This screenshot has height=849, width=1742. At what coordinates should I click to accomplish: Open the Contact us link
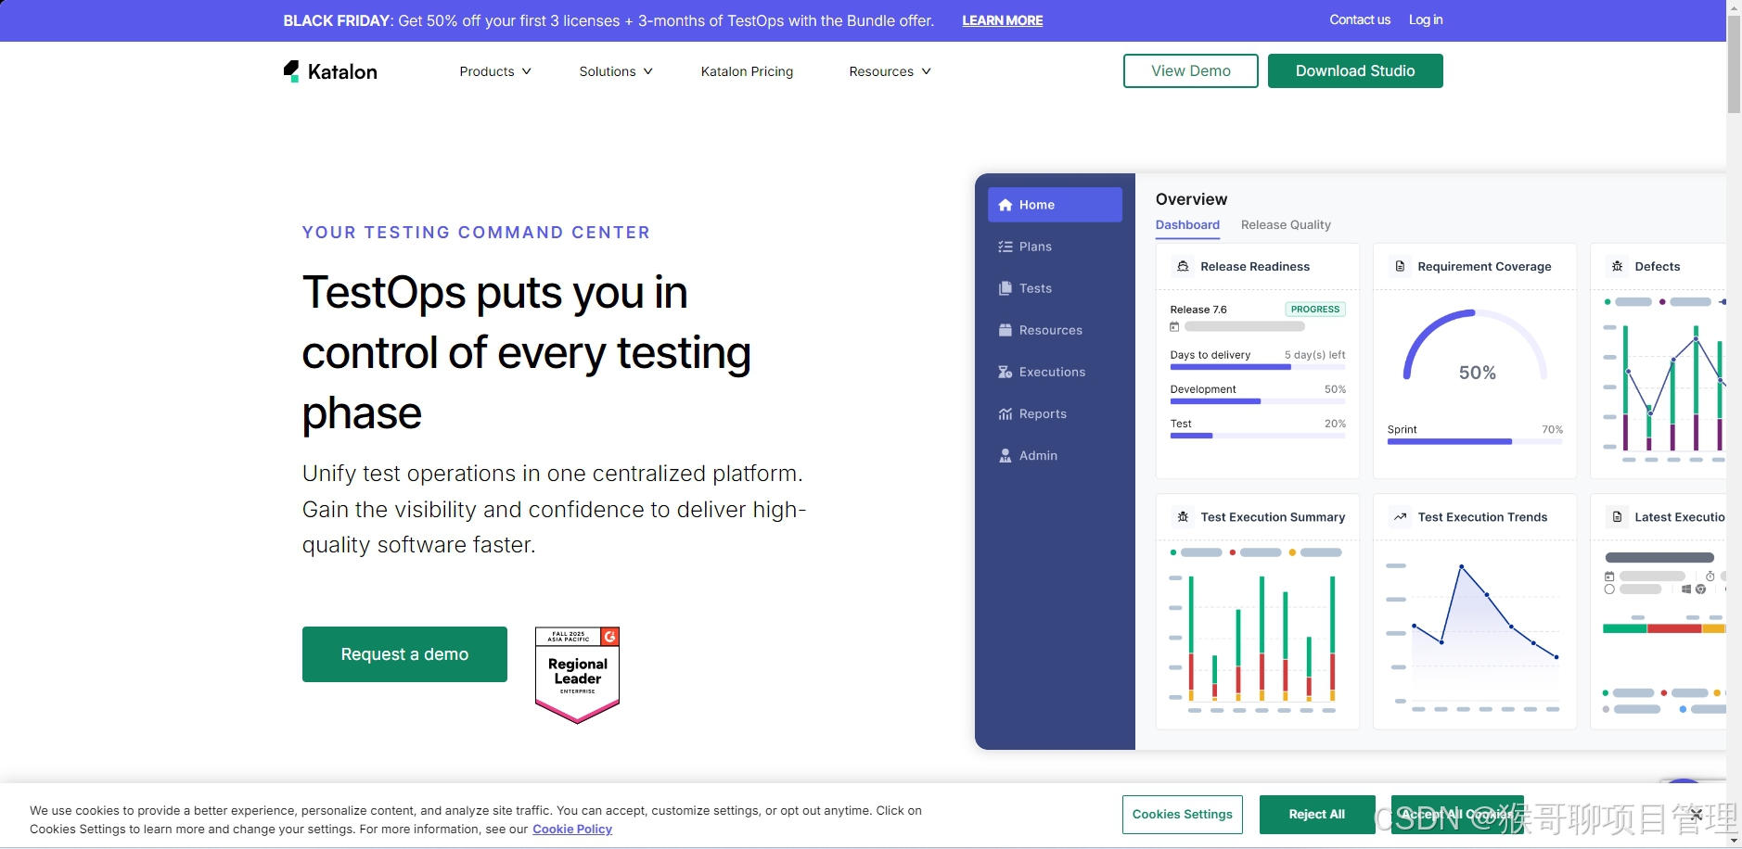click(x=1360, y=19)
